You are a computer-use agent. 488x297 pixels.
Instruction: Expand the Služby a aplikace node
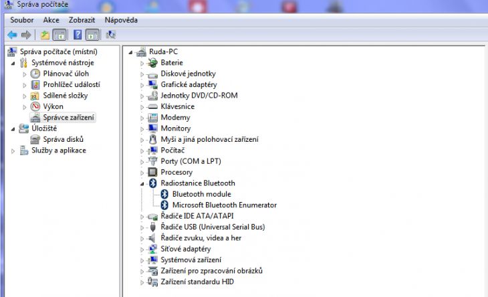coord(13,151)
